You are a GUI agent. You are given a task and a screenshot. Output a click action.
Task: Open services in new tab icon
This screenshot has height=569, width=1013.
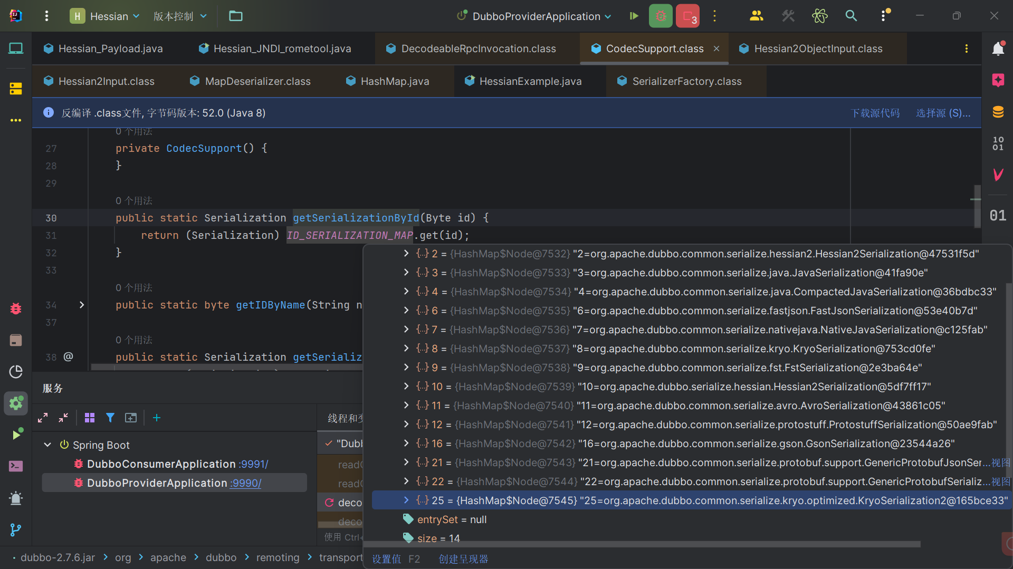(x=131, y=418)
